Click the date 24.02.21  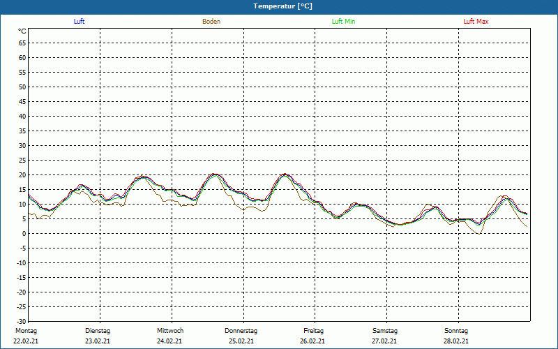pos(169,341)
